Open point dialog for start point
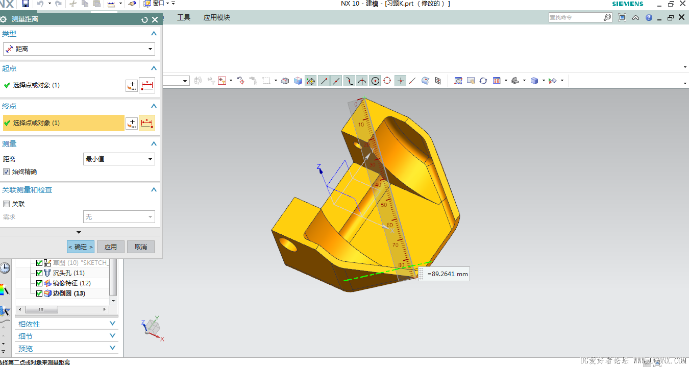The height and width of the screenshot is (367, 689). tap(132, 85)
